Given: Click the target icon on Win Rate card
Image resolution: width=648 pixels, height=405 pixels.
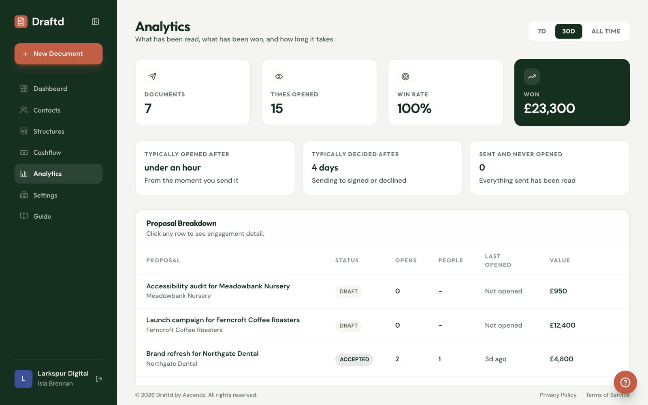Looking at the screenshot, I should [405, 77].
